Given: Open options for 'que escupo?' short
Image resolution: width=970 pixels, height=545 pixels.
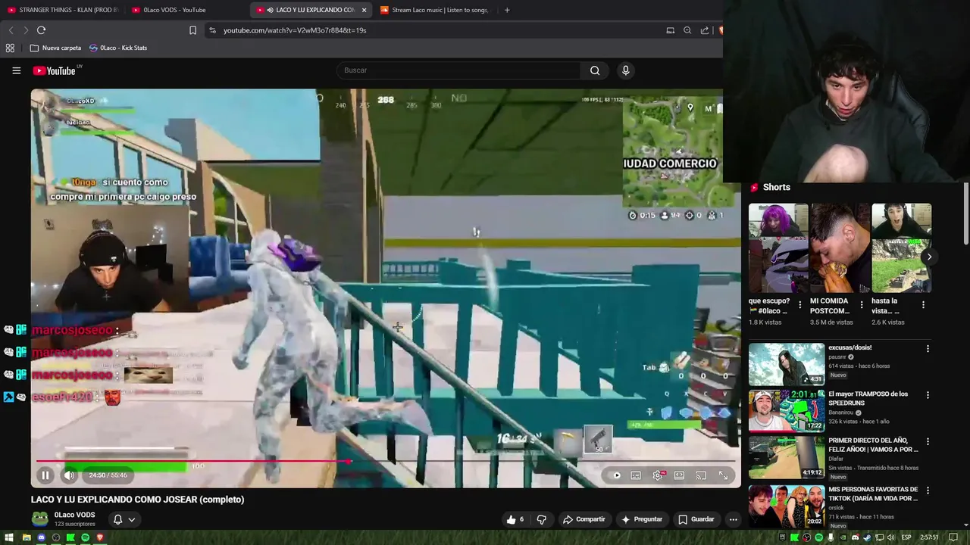Looking at the screenshot, I should [x=799, y=305].
